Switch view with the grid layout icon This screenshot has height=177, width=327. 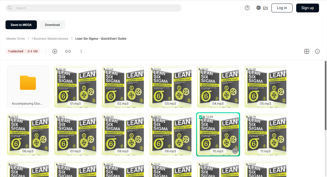307,51
